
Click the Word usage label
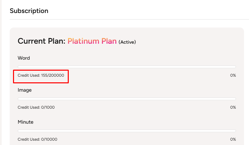click(x=24, y=58)
